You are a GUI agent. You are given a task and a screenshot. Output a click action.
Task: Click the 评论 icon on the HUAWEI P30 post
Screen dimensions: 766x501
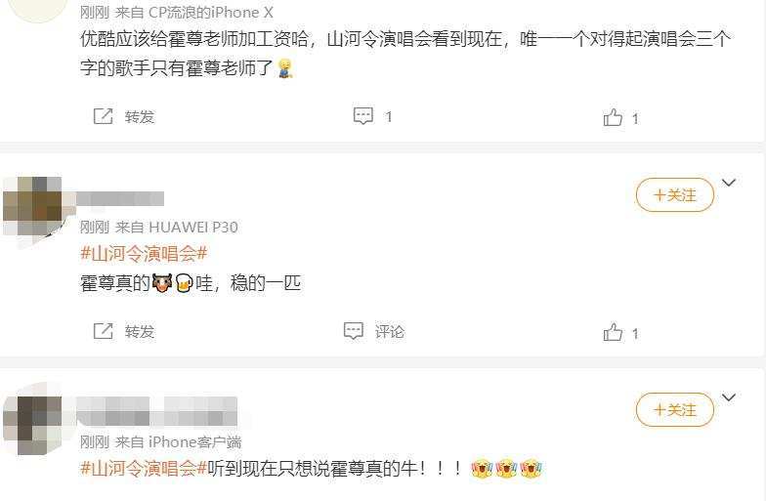pos(354,331)
